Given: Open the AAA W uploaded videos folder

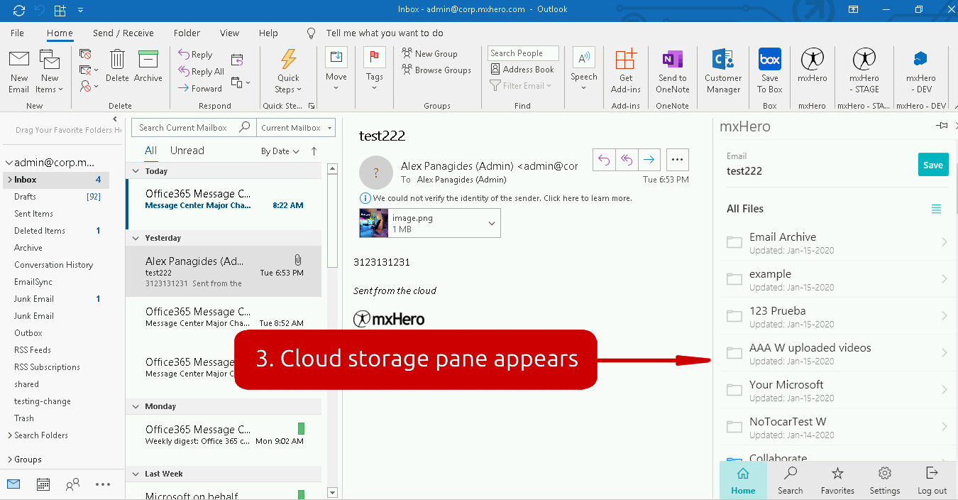Looking at the screenshot, I should tap(837, 353).
